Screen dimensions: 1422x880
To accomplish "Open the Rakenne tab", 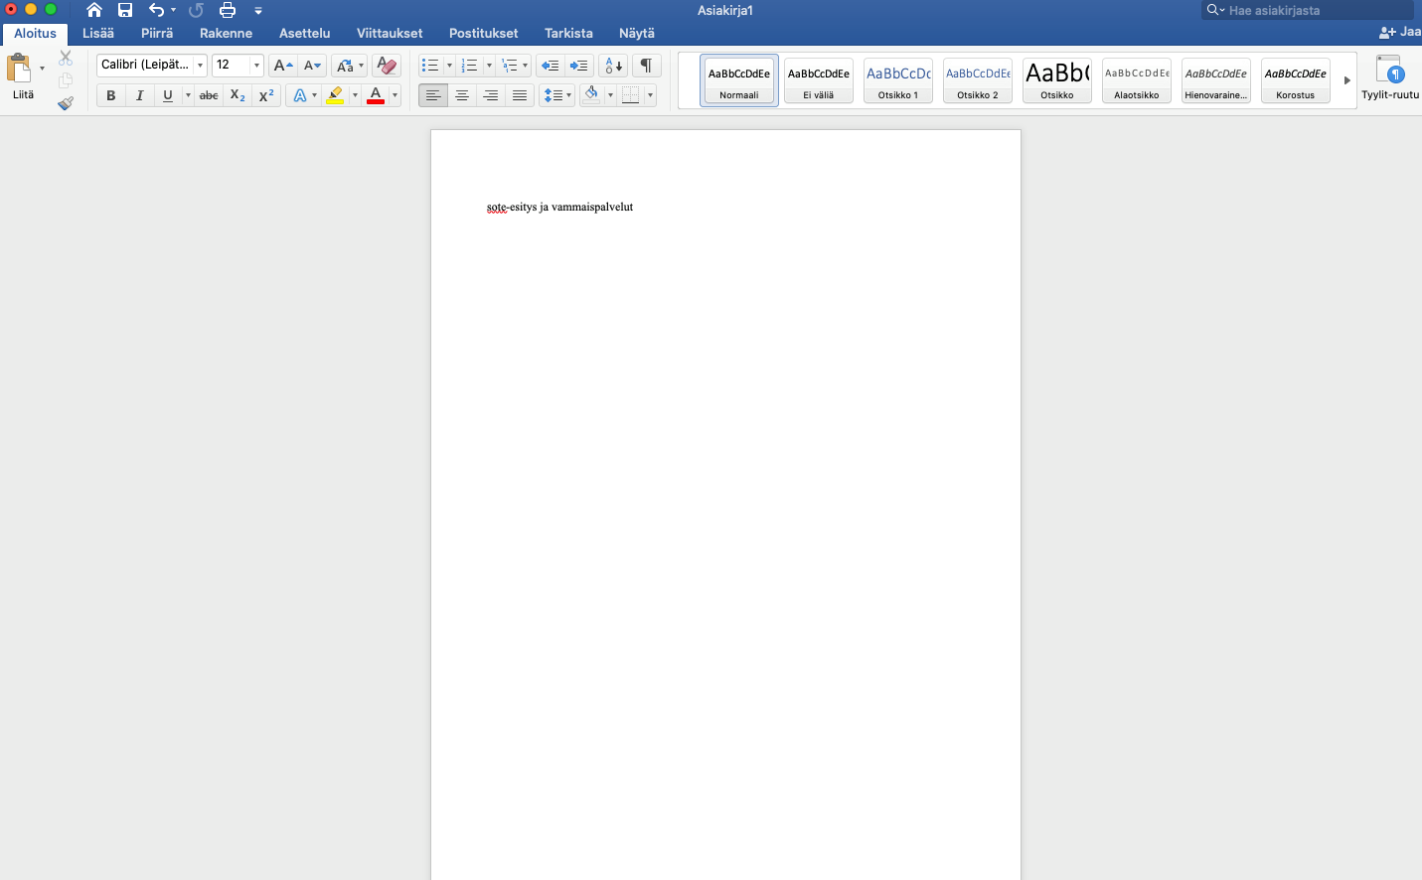I will pyautogui.click(x=226, y=33).
